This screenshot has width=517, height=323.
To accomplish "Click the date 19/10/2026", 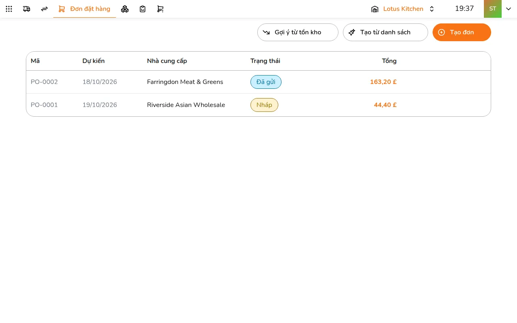I will point(100,105).
